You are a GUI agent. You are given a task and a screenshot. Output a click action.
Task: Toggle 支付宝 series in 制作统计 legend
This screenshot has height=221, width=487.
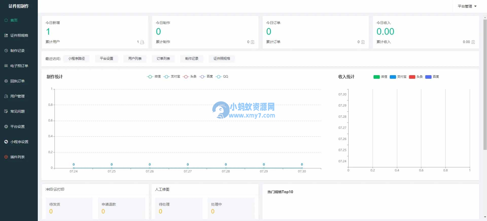point(172,76)
